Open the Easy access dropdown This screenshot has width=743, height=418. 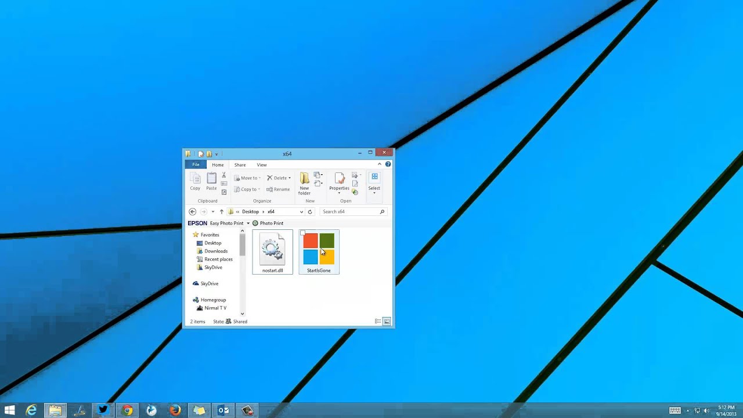pos(318,183)
